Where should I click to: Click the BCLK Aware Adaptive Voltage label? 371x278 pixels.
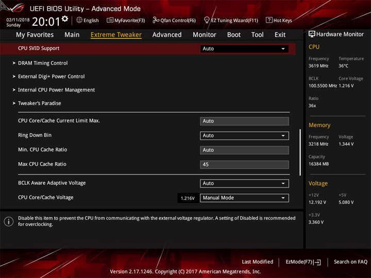coord(52,183)
